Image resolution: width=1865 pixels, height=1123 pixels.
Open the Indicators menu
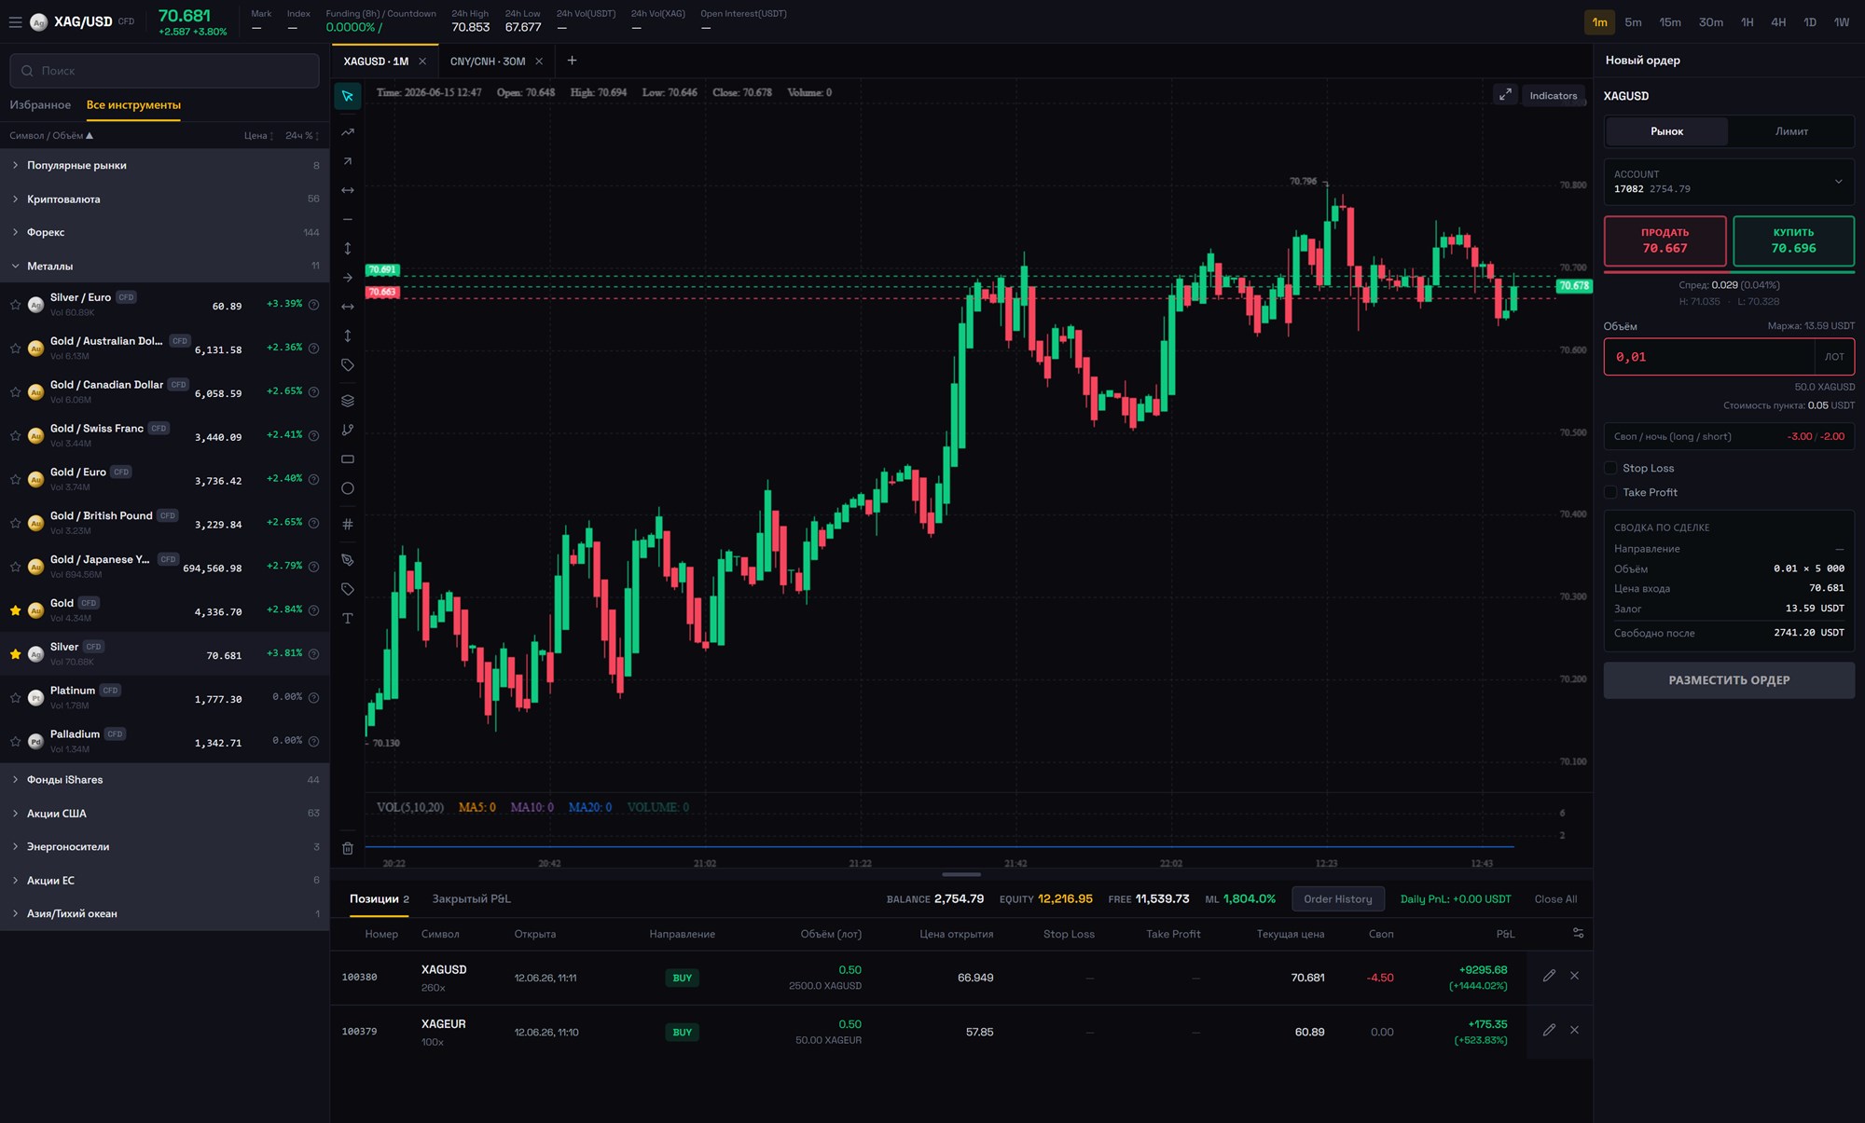[x=1554, y=95]
